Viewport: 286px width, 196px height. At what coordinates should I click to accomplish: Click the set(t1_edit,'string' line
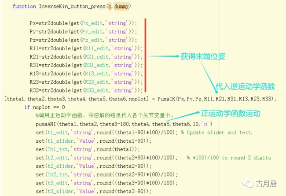pyautogui.click(x=107, y=133)
